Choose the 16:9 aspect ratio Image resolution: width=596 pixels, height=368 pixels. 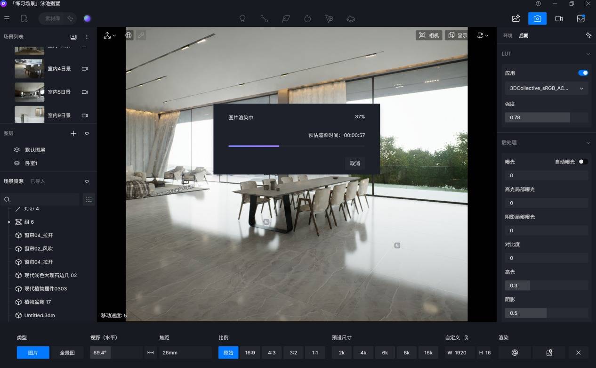click(250, 352)
